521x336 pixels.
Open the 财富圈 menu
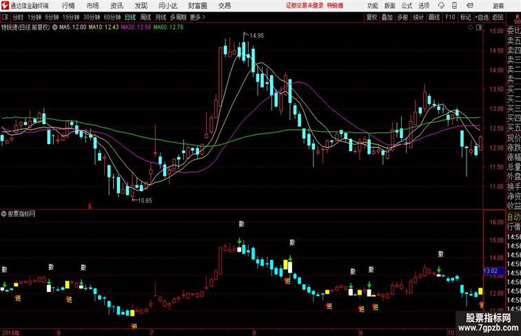(x=197, y=6)
